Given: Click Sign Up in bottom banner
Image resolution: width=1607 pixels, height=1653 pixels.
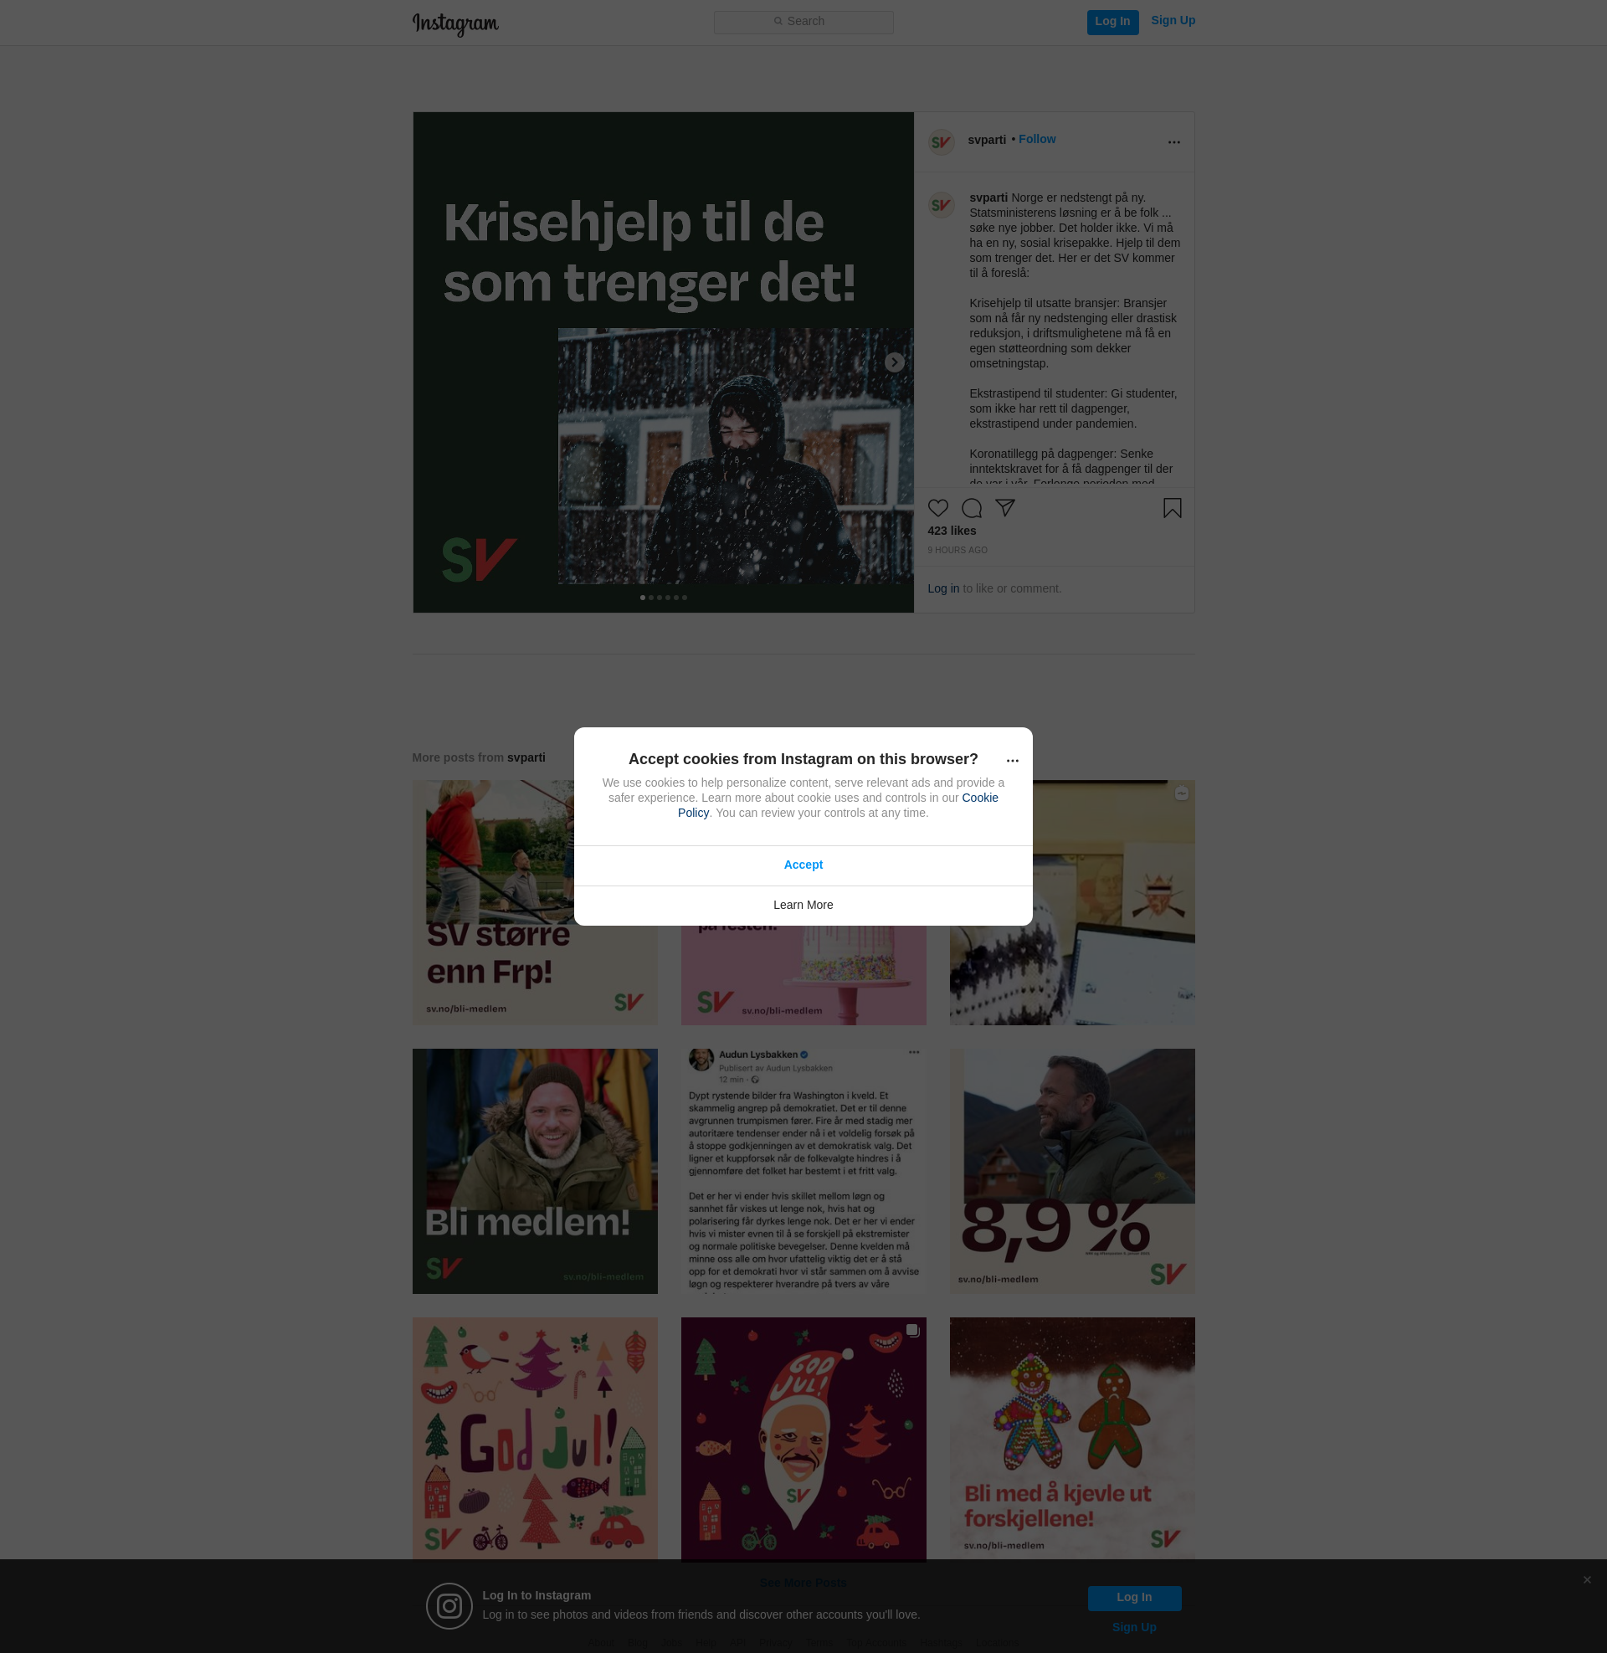Looking at the screenshot, I should (1133, 1628).
